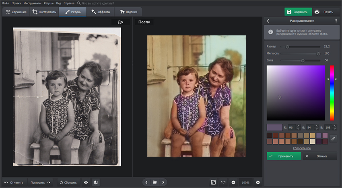
Task: Zoom in with the plus button
Action: coord(258,182)
